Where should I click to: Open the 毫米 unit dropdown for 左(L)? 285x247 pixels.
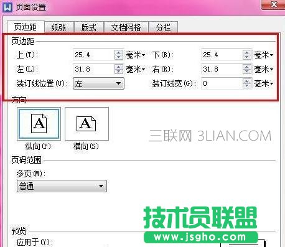pos(136,69)
